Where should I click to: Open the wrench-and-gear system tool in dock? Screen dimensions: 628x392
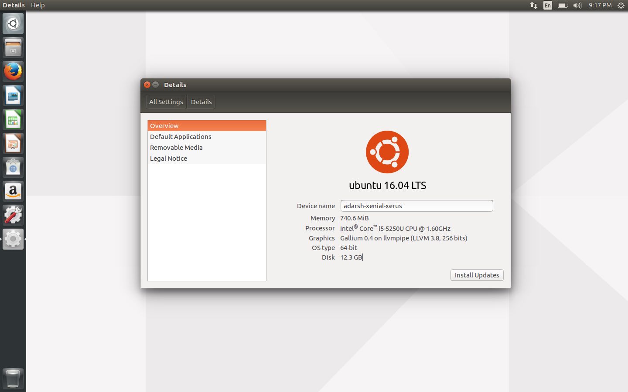13,215
